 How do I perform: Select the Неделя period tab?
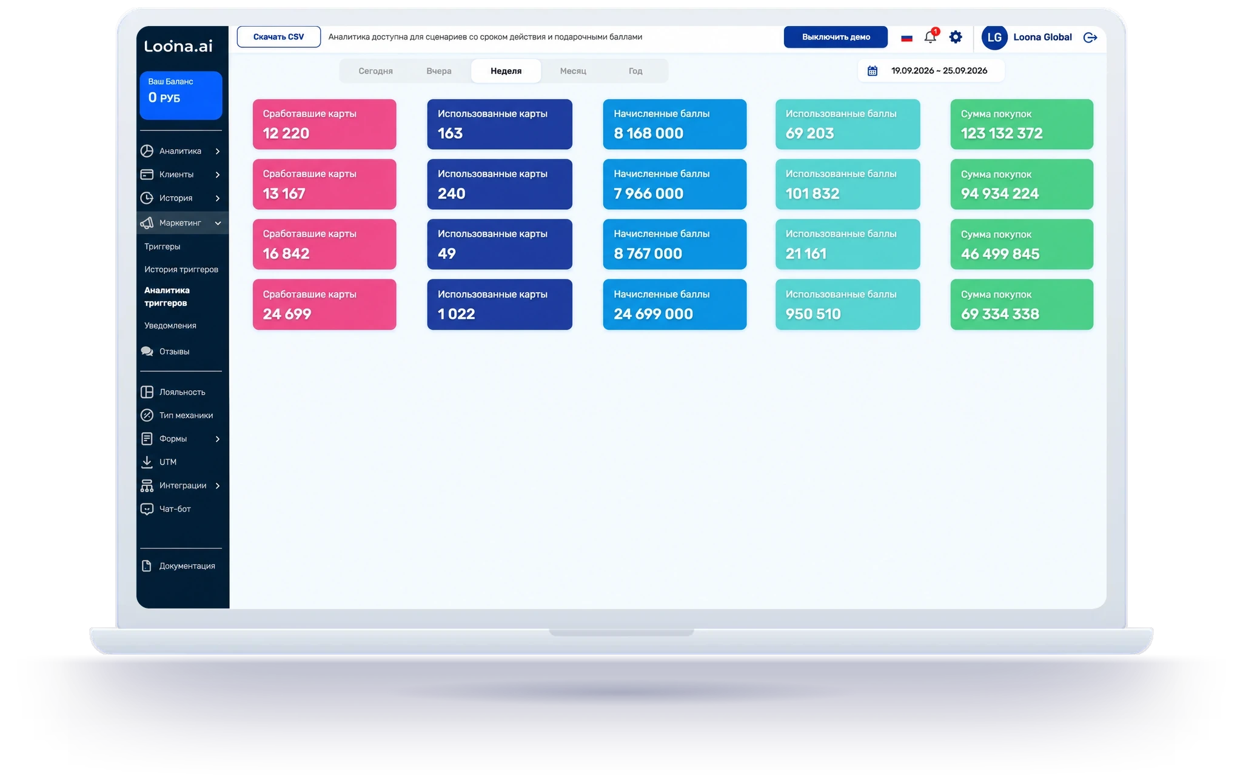click(506, 71)
